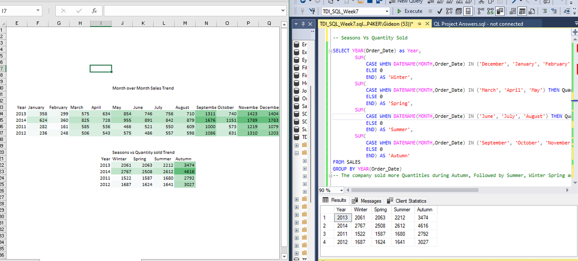Select Results to File icon
This screenshot has height=261, width=578.
click(532, 11)
